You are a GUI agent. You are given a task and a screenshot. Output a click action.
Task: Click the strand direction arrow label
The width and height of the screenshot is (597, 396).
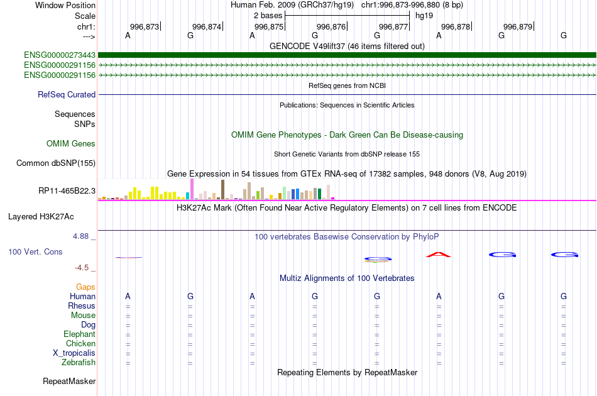coord(89,36)
